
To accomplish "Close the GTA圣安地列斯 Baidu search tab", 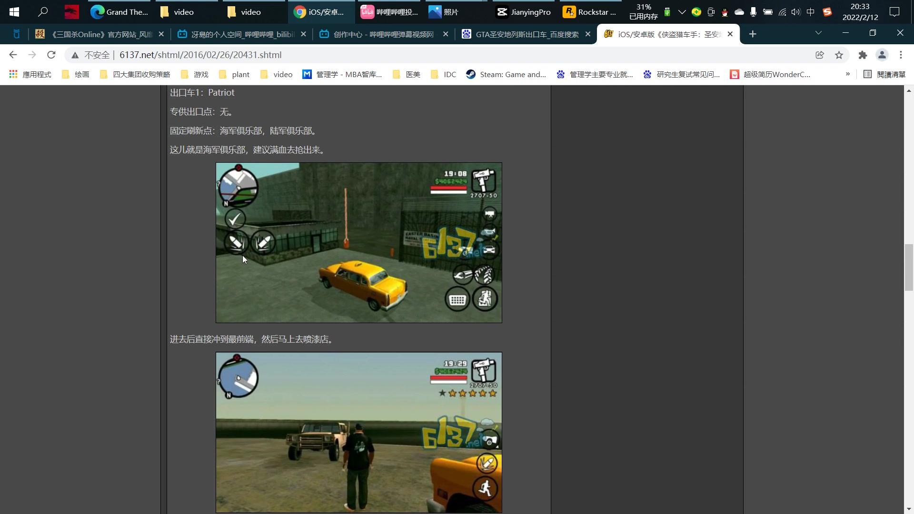I will pos(587,34).
